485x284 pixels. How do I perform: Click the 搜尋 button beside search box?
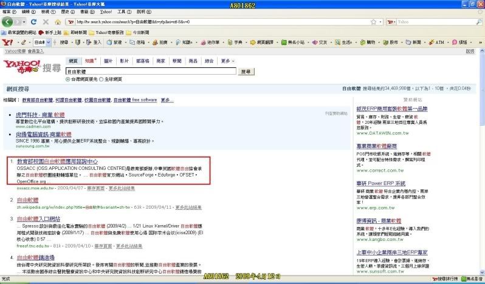point(246,72)
